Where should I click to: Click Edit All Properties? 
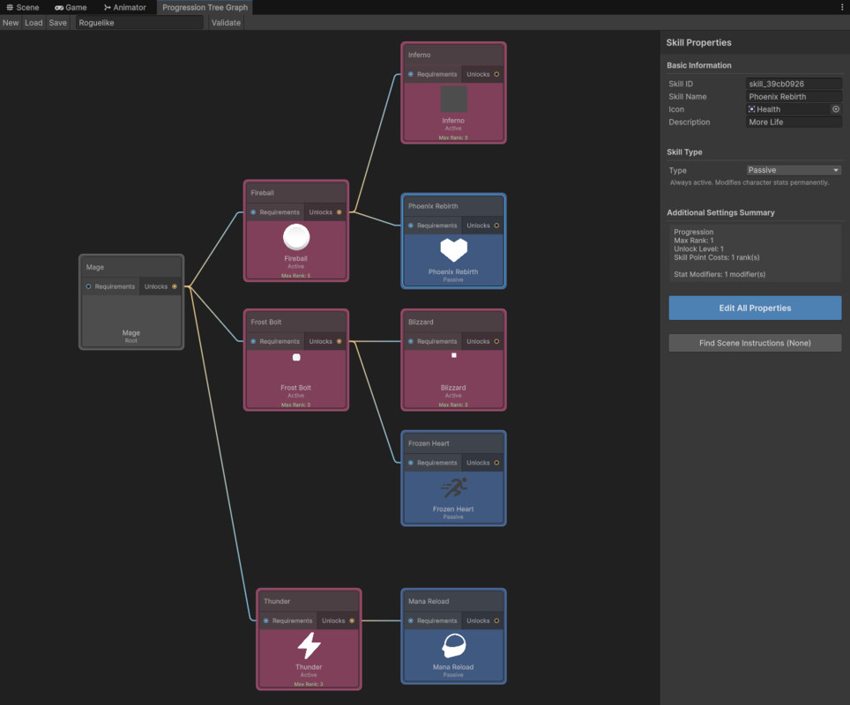pyautogui.click(x=755, y=308)
